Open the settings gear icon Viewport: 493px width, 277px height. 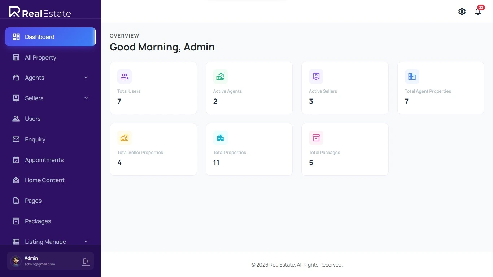(x=462, y=12)
